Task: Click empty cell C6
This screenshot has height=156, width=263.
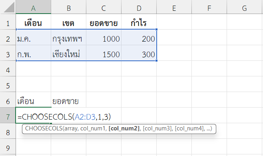Action: pos(104,100)
